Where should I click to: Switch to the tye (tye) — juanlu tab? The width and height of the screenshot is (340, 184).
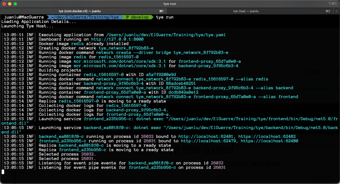(246, 11)
